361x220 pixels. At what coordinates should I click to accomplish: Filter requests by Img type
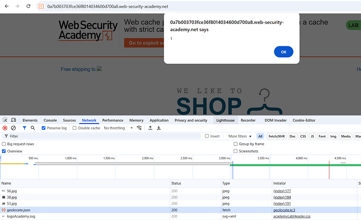[333, 136]
